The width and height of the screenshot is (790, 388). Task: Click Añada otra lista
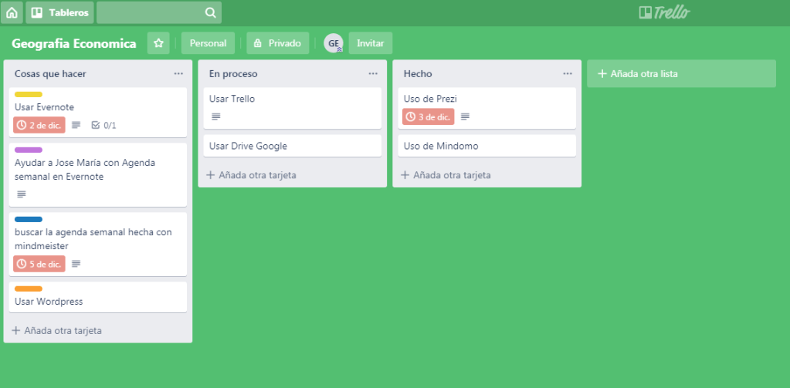[x=680, y=74]
